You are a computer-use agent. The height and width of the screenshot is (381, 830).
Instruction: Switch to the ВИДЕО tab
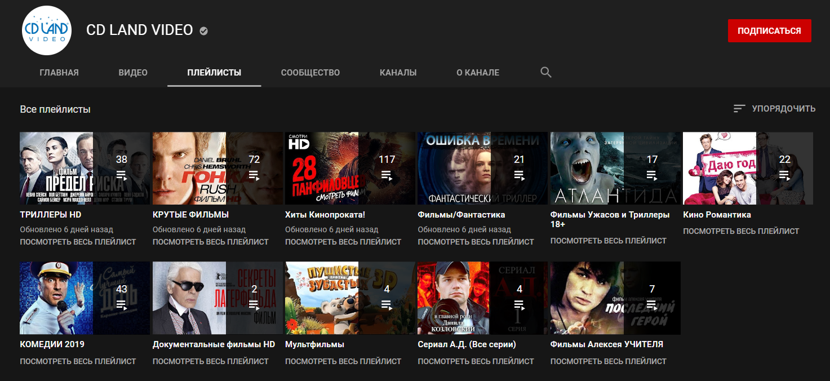point(133,73)
